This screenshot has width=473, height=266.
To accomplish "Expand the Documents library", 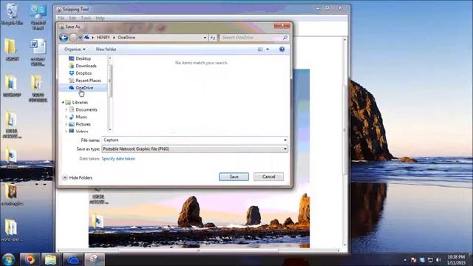I will (x=67, y=110).
